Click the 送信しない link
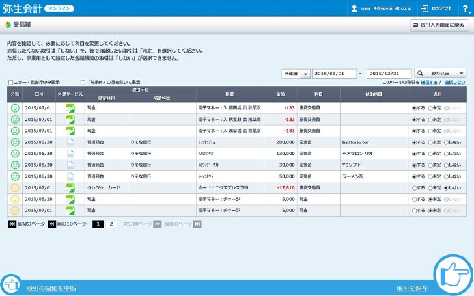 pyautogui.click(x=455, y=82)
